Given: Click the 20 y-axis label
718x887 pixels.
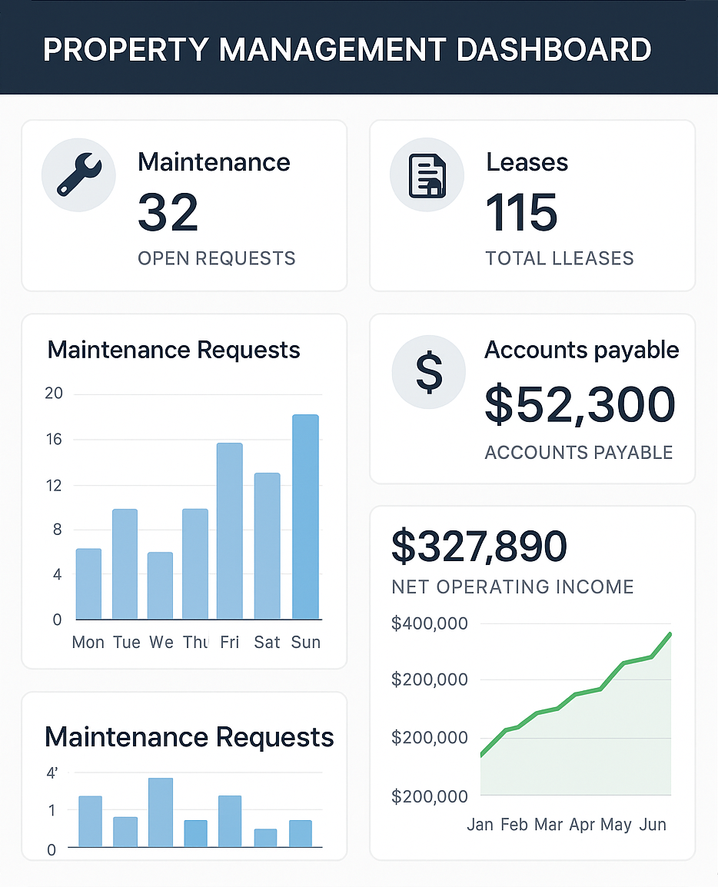Looking at the screenshot, I should pyautogui.click(x=54, y=393).
